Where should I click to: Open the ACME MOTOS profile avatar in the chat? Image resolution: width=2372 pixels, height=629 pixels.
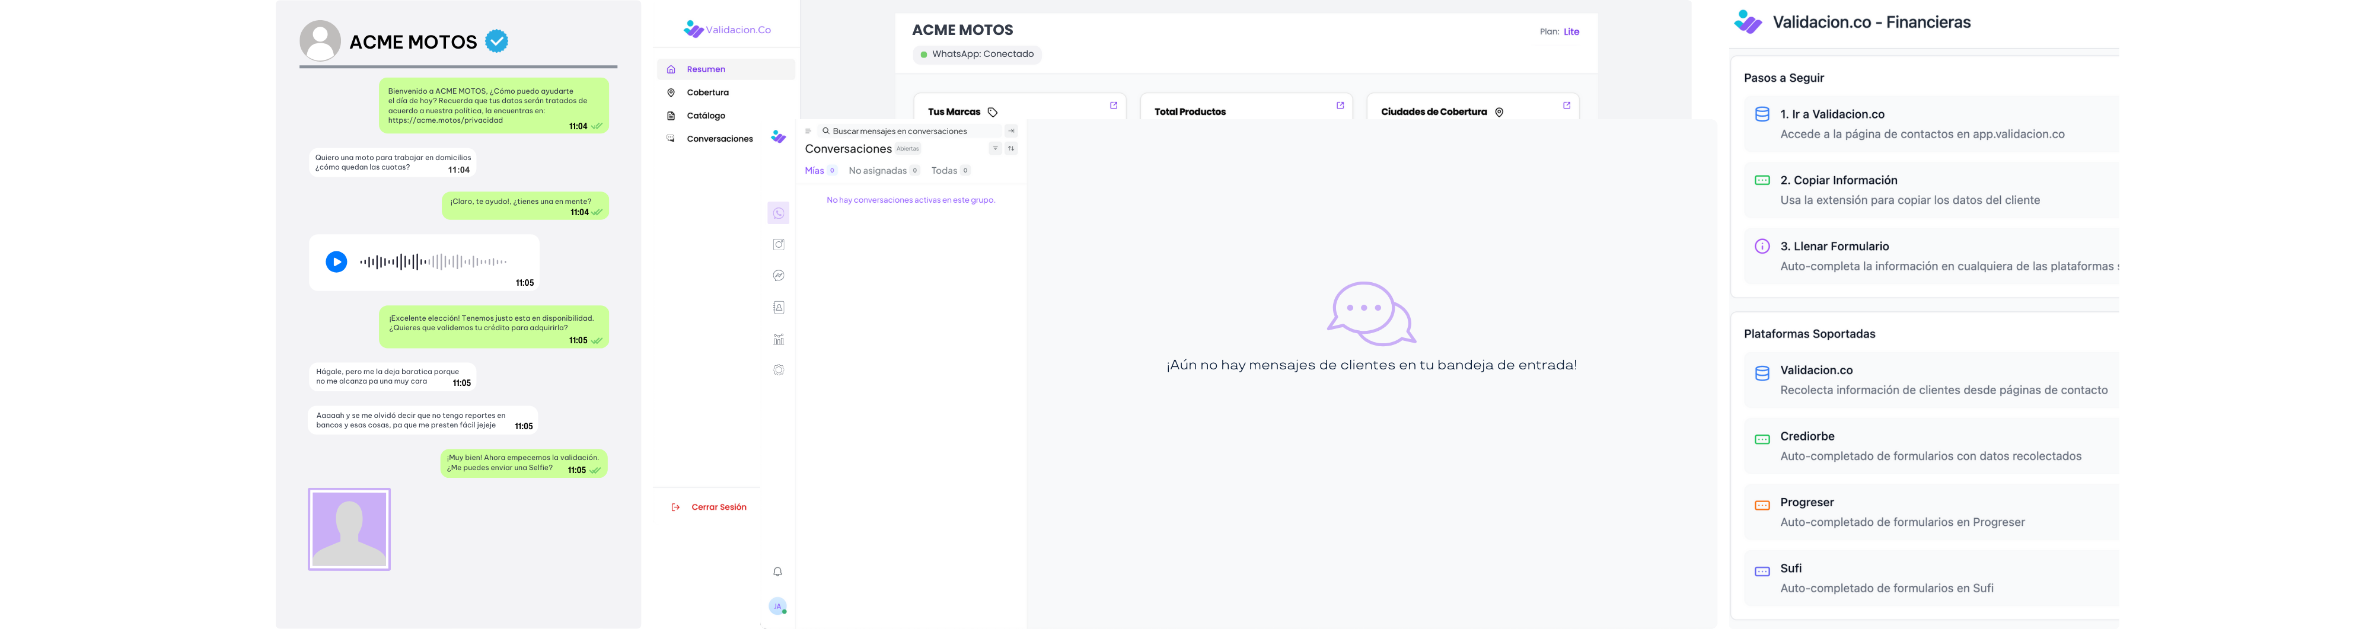tap(320, 41)
